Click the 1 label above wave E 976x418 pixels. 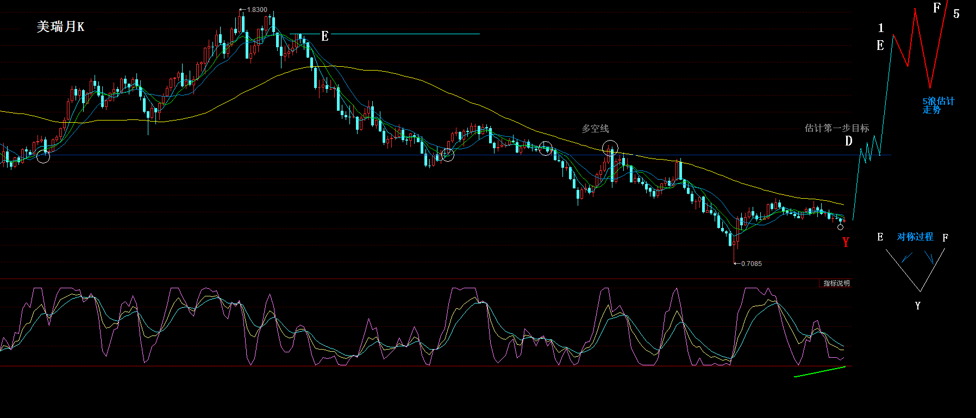(881, 28)
